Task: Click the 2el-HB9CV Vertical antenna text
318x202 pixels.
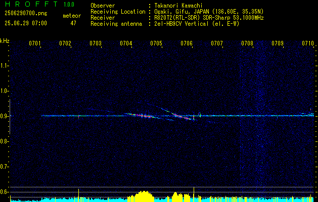Action: [x=196, y=24]
